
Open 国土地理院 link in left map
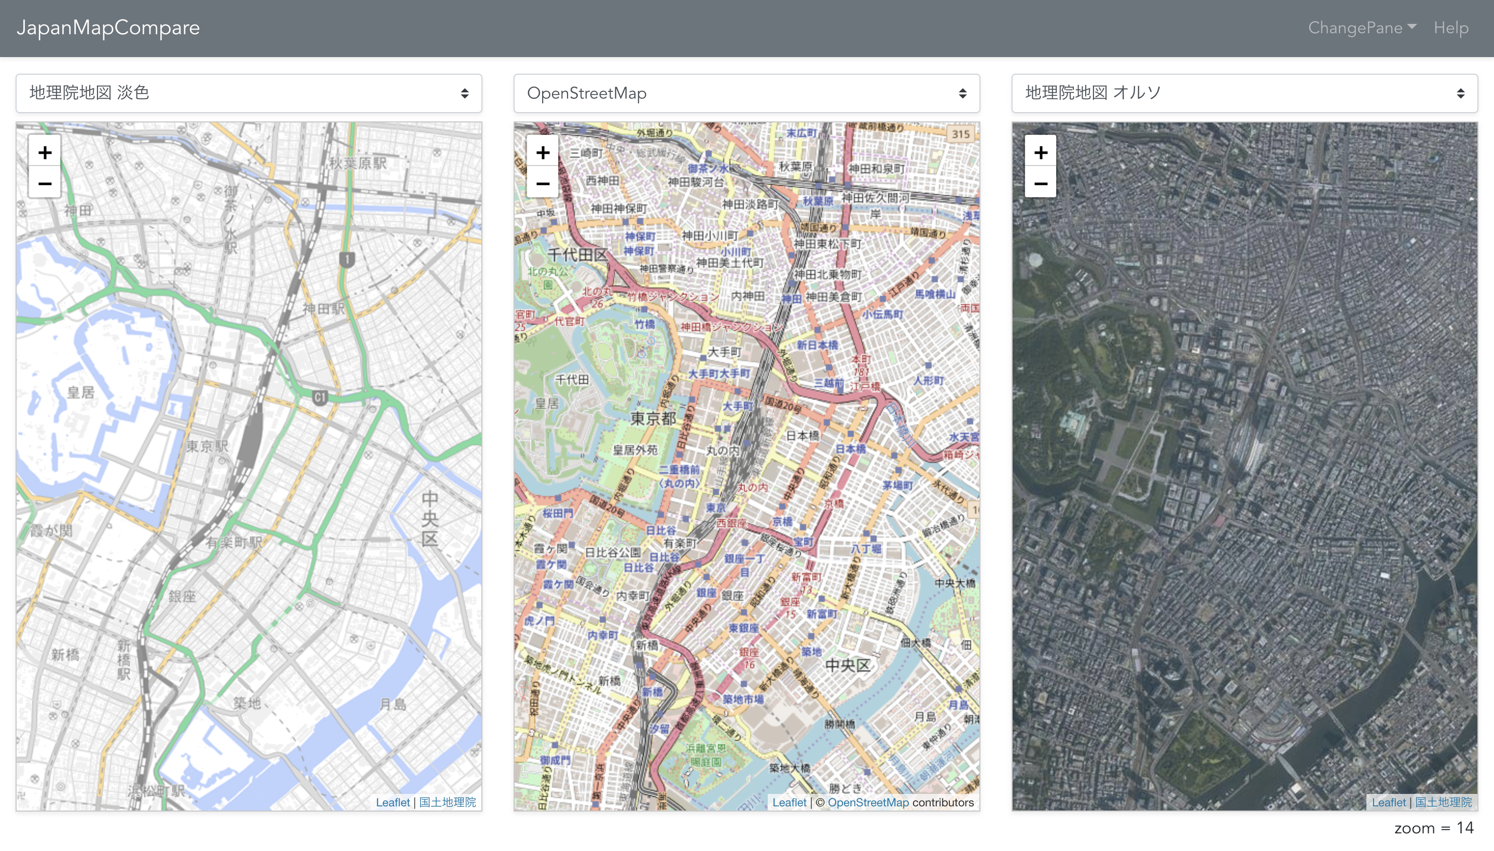coord(448,803)
